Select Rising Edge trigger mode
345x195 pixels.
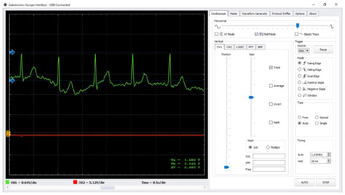pyautogui.click(x=299, y=63)
